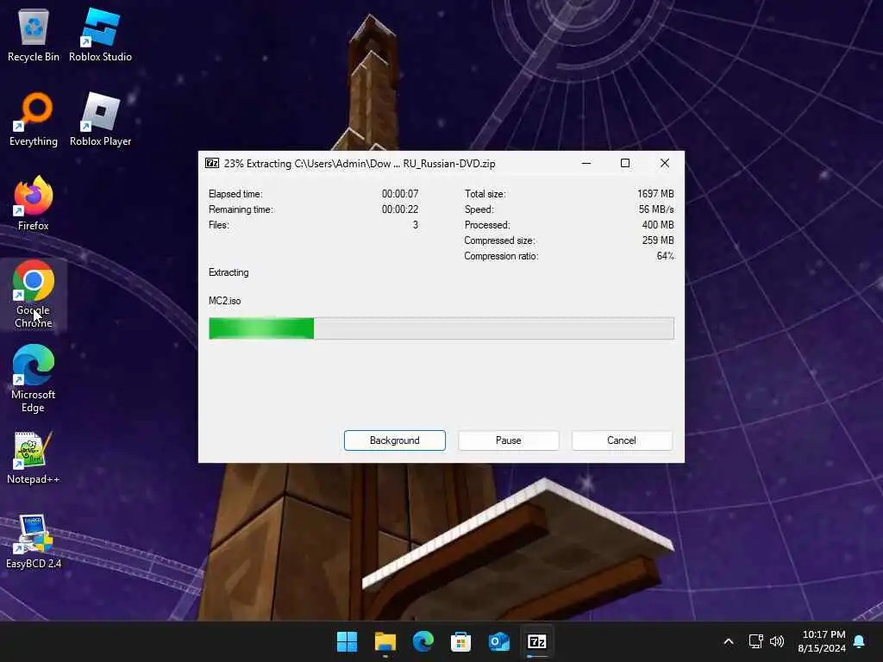Image resolution: width=883 pixels, height=662 pixels.
Task: Click the MC2.iso file name
Action: click(225, 301)
